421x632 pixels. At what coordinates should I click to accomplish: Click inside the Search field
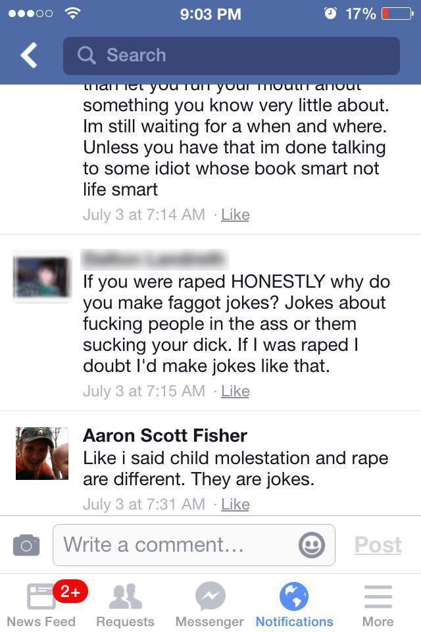(232, 55)
